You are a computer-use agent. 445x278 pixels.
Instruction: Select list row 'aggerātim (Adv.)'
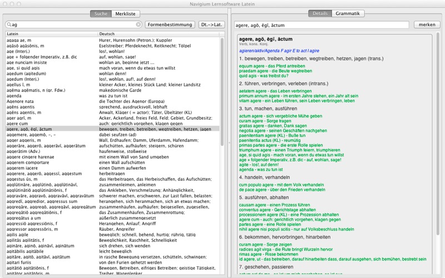click(112, 151)
